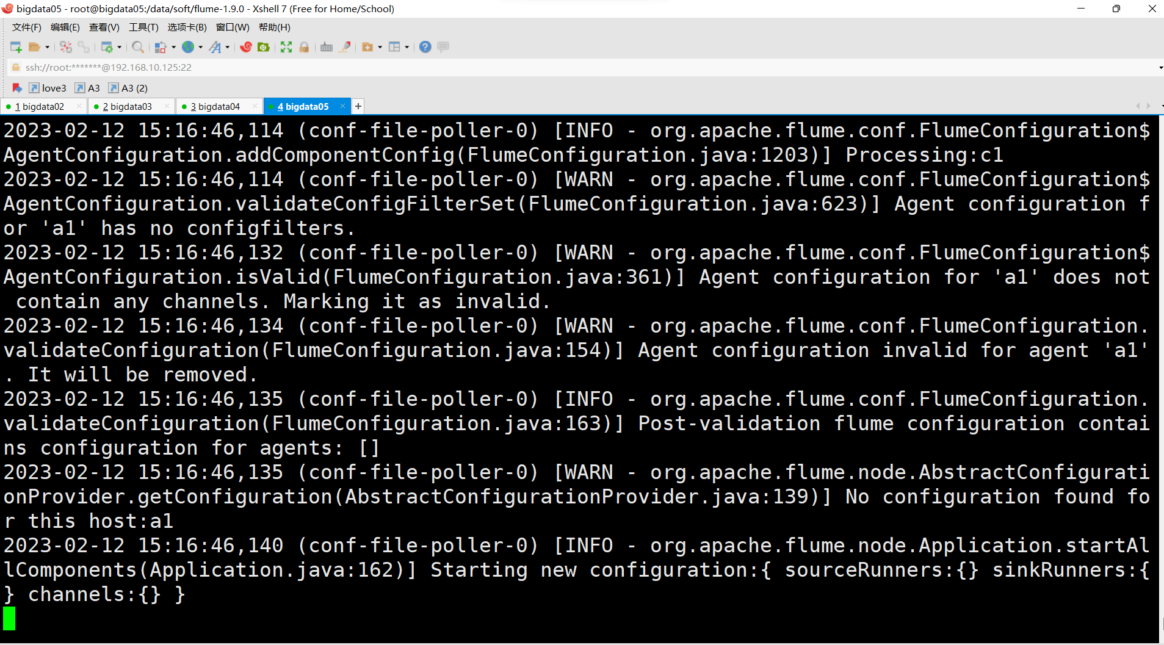Screen dimensions: 1164x645
Task: Click the address bar lock icon
Action: pos(16,67)
